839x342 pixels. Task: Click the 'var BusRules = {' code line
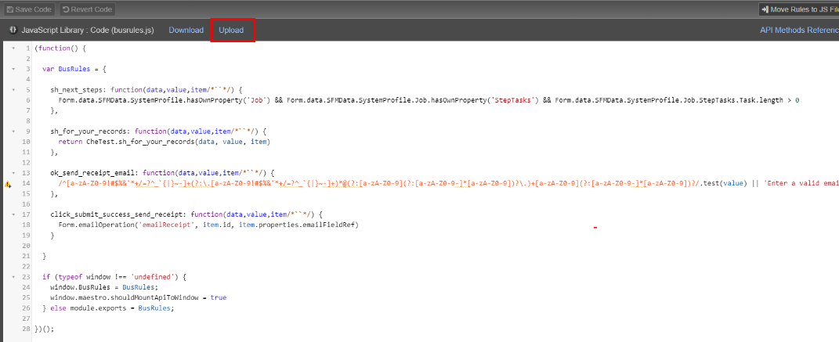[x=74, y=69]
